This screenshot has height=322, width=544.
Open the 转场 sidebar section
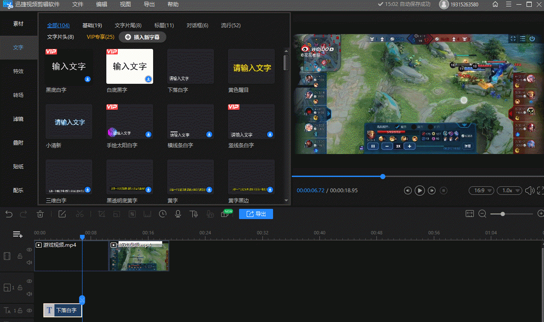coord(18,95)
